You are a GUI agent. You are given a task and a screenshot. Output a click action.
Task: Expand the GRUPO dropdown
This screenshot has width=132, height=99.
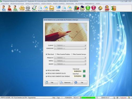[x=85, y=64]
